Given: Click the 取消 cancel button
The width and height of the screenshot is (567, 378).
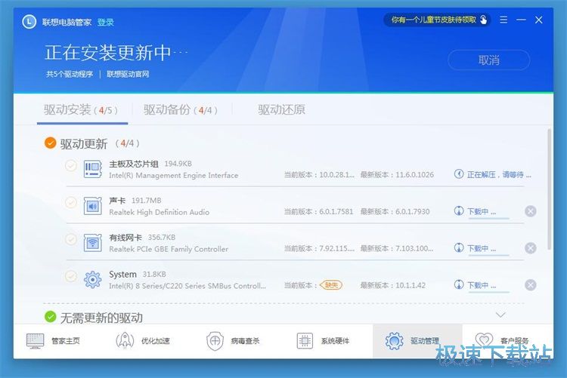Looking at the screenshot, I should pyautogui.click(x=489, y=60).
